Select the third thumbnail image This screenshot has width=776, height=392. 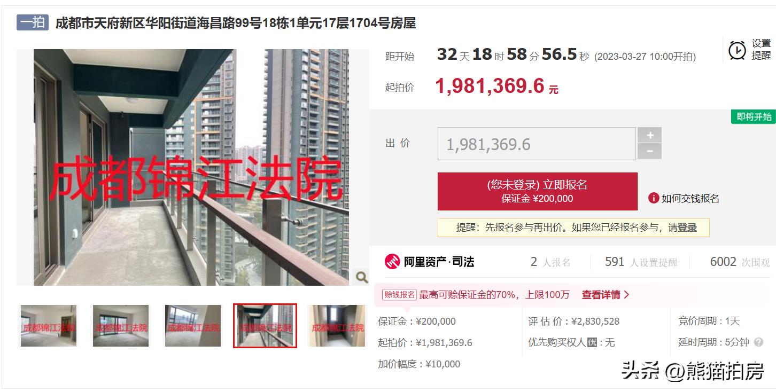coord(192,326)
